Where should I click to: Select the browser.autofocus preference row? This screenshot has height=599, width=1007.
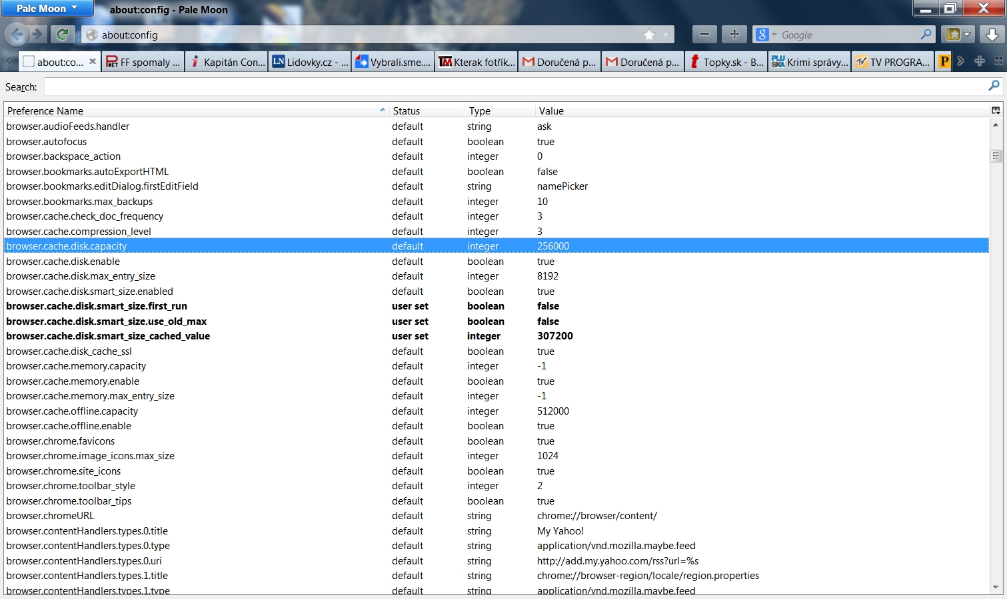(x=497, y=142)
